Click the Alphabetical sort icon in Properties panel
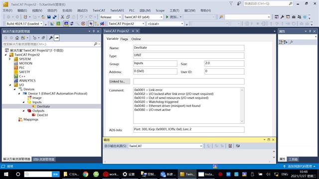 coord(286,42)
